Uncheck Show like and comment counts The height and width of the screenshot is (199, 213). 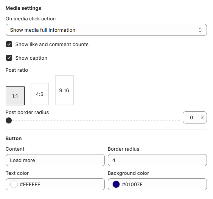9,44
